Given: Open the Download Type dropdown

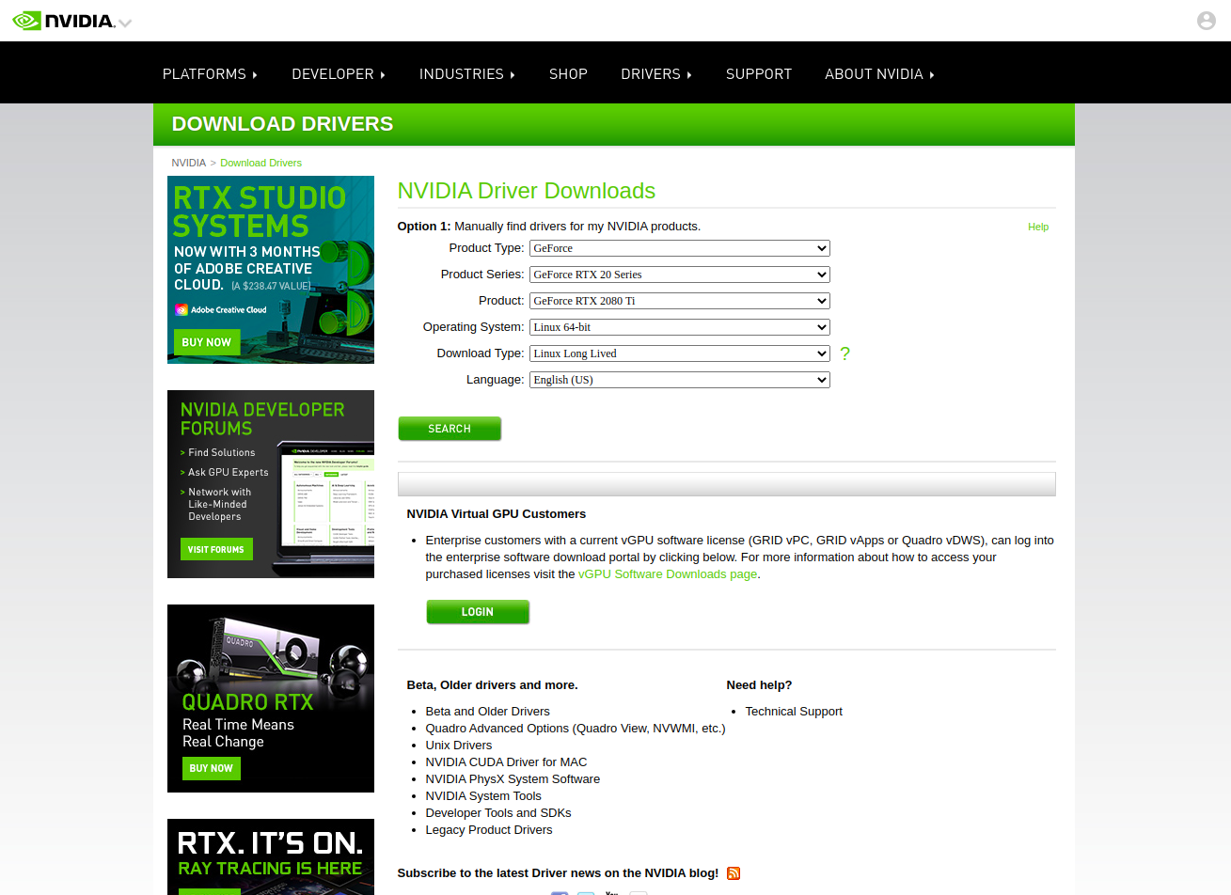Looking at the screenshot, I should click(x=679, y=353).
